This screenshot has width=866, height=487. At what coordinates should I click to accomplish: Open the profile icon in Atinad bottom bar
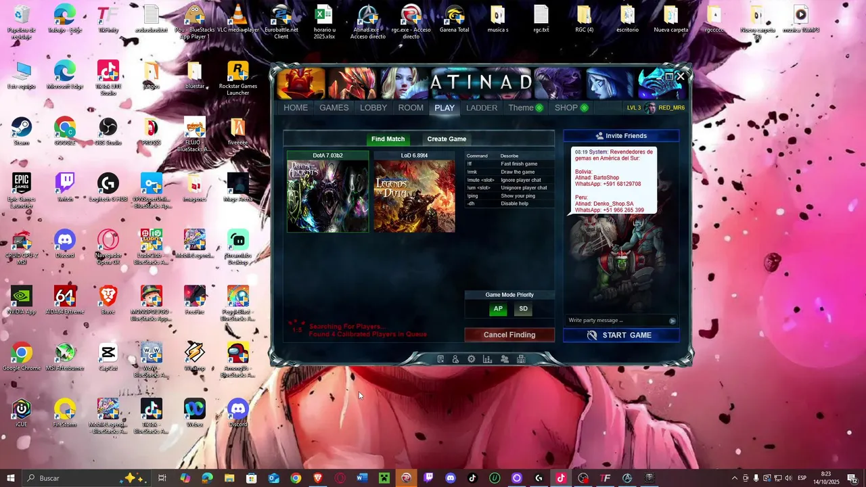point(455,359)
